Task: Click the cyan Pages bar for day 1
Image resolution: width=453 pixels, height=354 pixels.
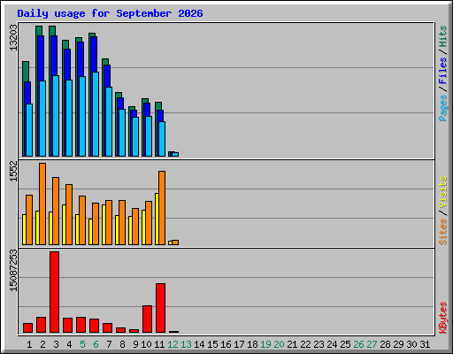Action: (x=29, y=130)
